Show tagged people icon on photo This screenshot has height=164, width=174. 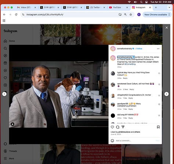[12, 124]
